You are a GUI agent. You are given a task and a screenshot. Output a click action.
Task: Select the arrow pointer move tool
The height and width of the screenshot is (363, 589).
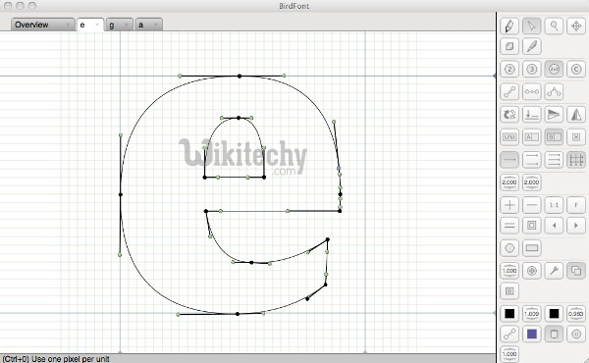point(531,26)
